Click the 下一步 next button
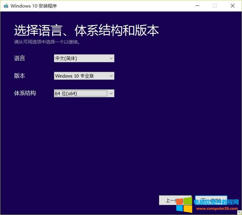The height and width of the screenshot is (215, 242). [x=211, y=200]
